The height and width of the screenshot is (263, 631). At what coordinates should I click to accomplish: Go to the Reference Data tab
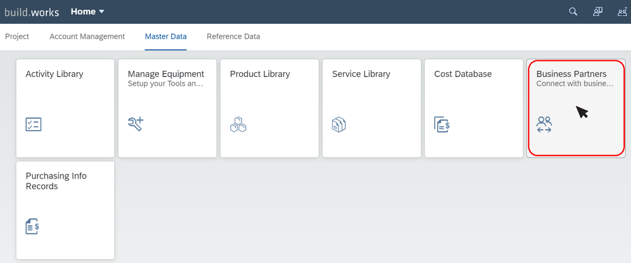click(233, 36)
